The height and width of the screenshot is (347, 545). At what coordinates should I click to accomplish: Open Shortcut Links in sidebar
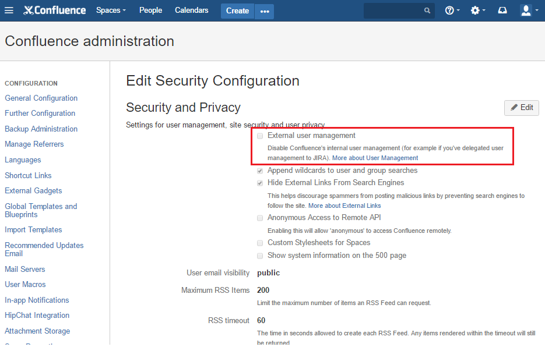point(28,175)
